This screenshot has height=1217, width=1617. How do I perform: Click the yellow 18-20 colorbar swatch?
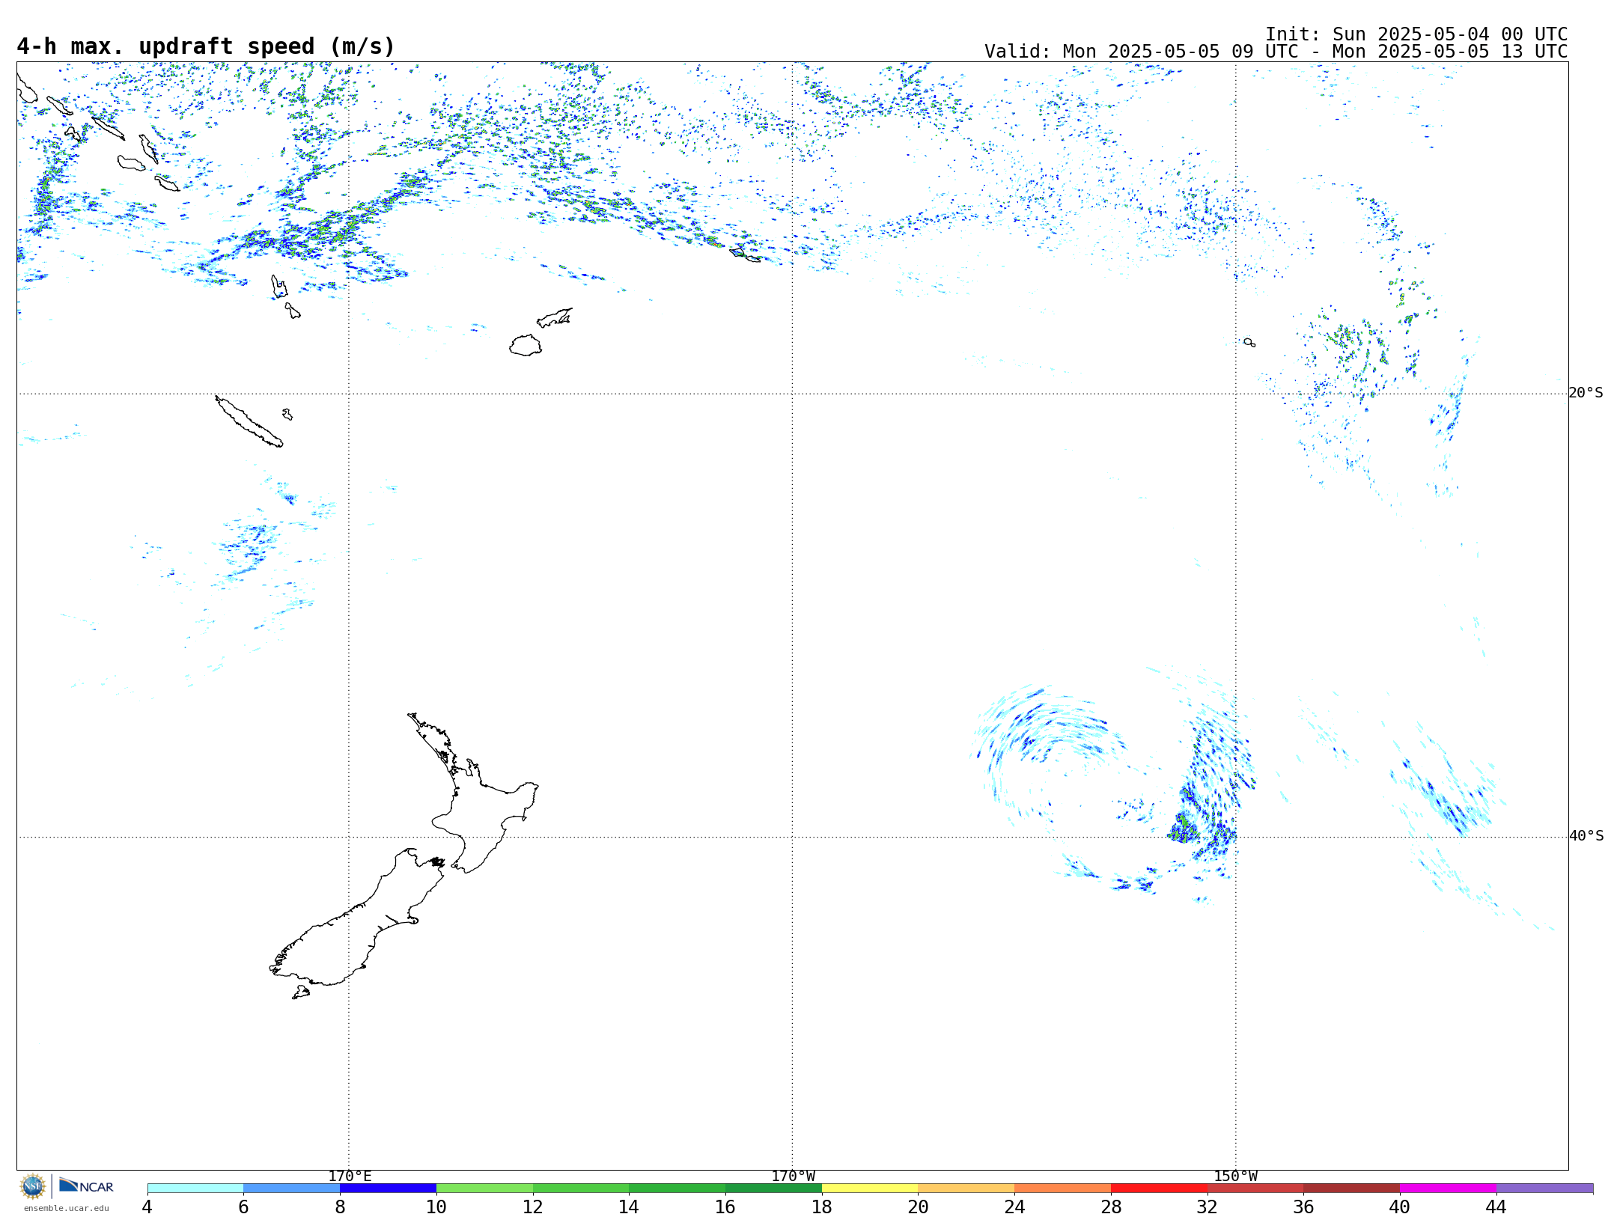[x=869, y=1189]
